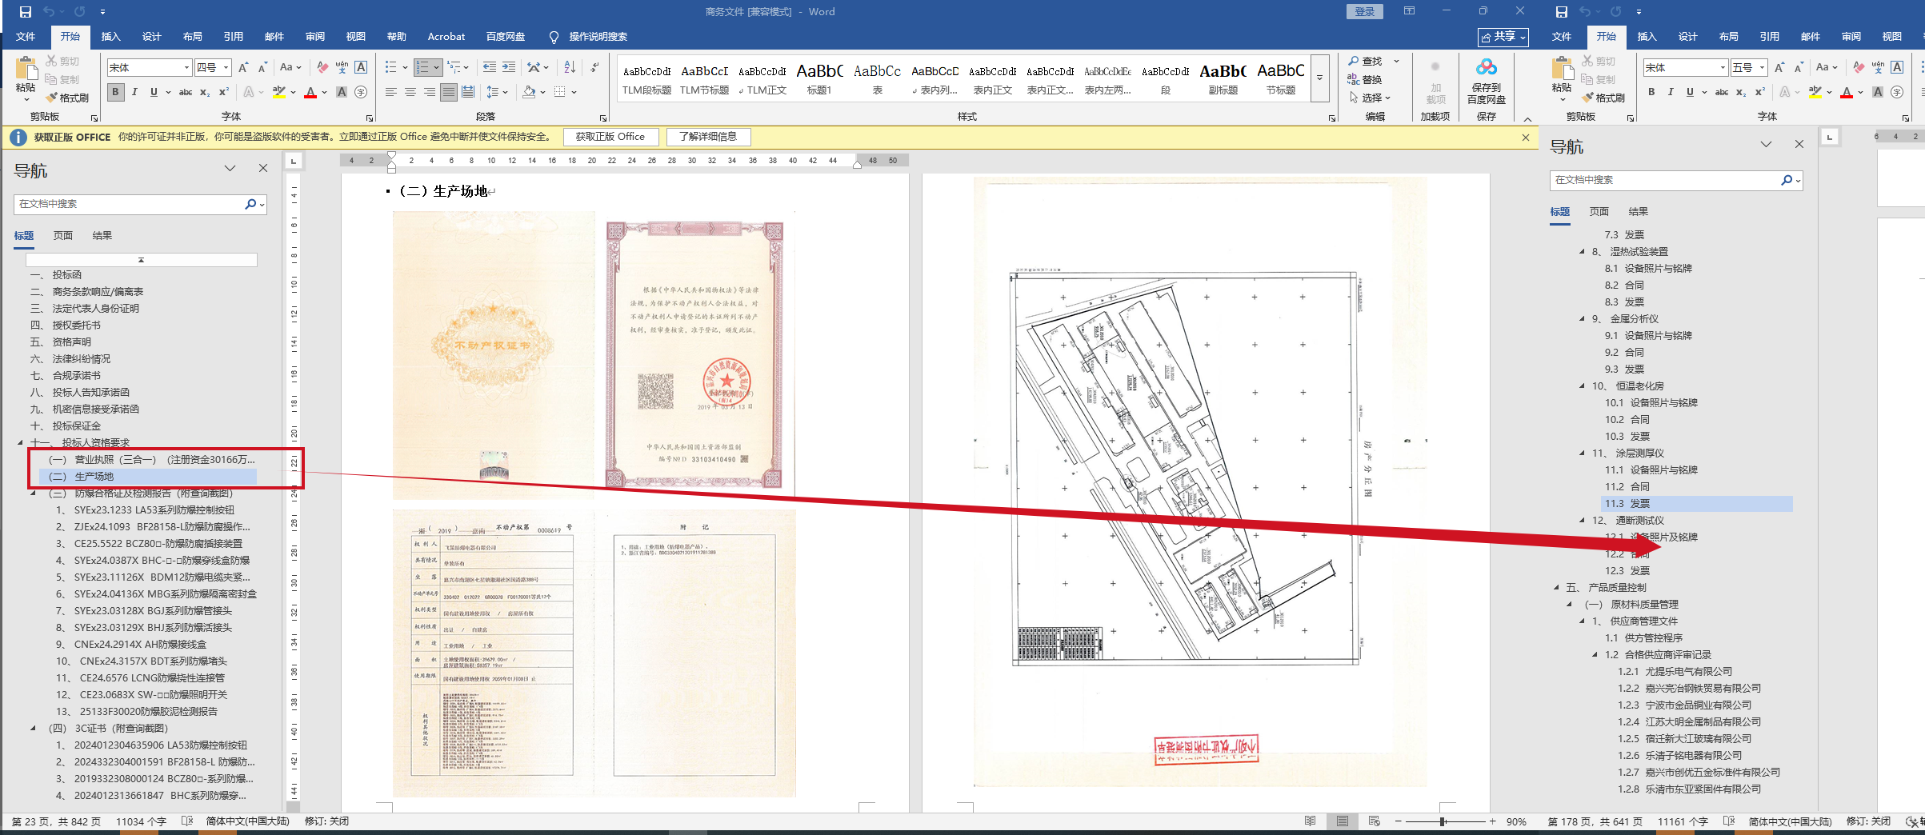Open the 插入 tab in left window
Viewport: 1925px width, 835px height.
click(110, 37)
